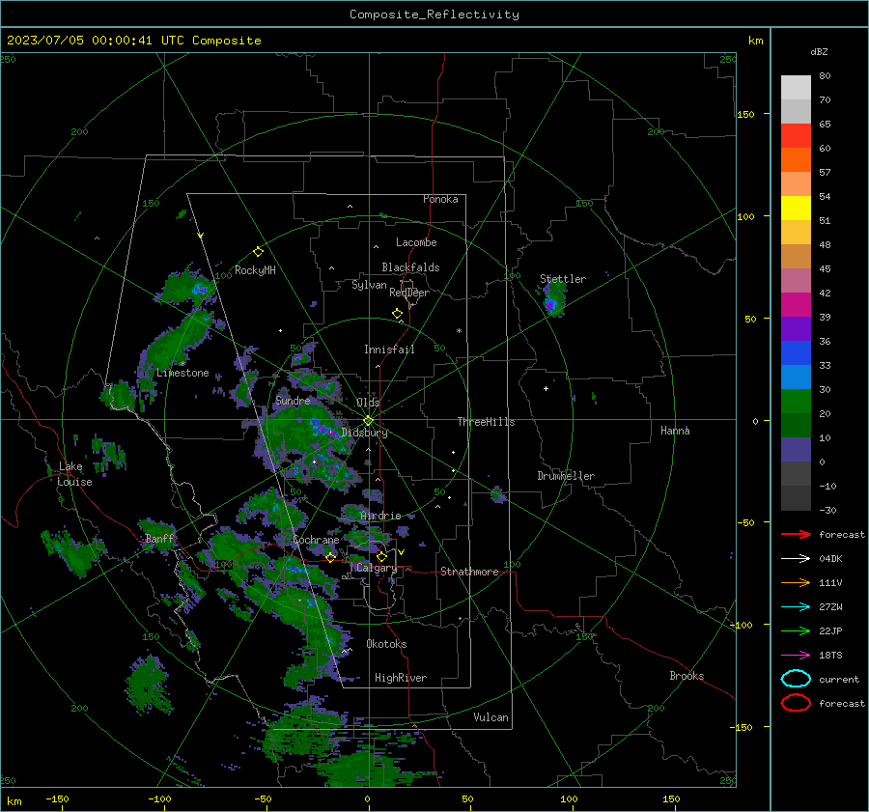Click the Banff label on the map
Screen dimensions: 869x812
(159, 539)
